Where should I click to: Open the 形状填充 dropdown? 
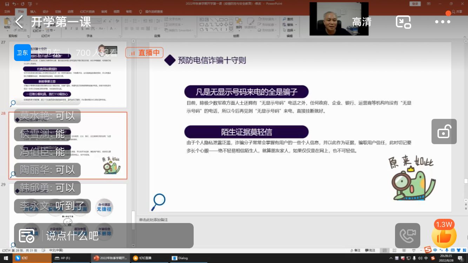[x=268, y=19]
